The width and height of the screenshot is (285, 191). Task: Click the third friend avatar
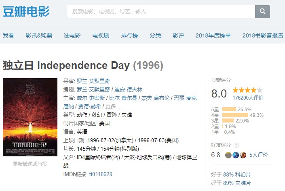point(243,155)
